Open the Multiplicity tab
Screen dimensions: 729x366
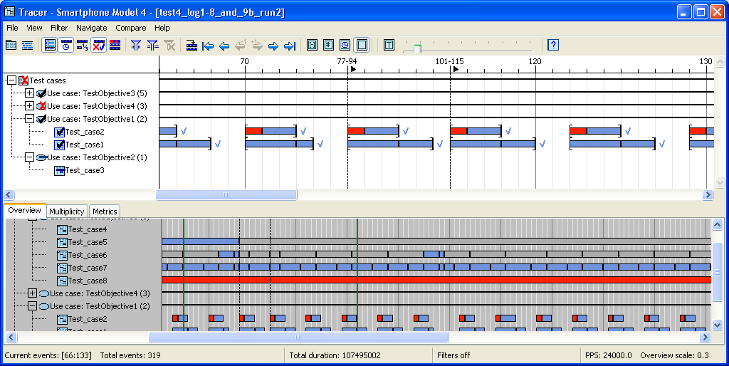click(x=67, y=211)
